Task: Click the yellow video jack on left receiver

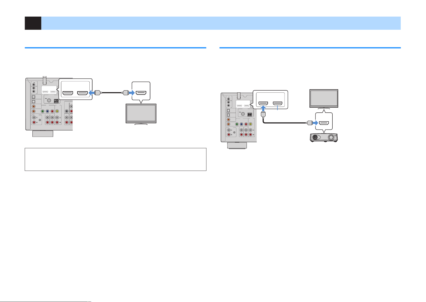Action: tap(57, 111)
